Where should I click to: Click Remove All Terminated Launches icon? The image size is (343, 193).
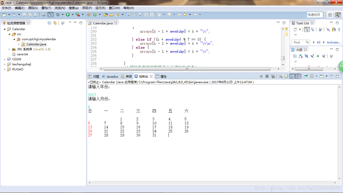pyautogui.click(x=273, y=76)
